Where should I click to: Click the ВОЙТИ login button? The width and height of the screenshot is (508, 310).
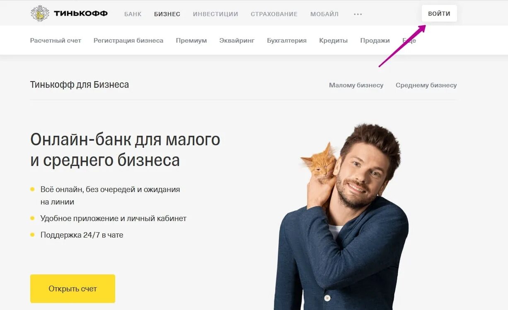(x=439, y=14)
